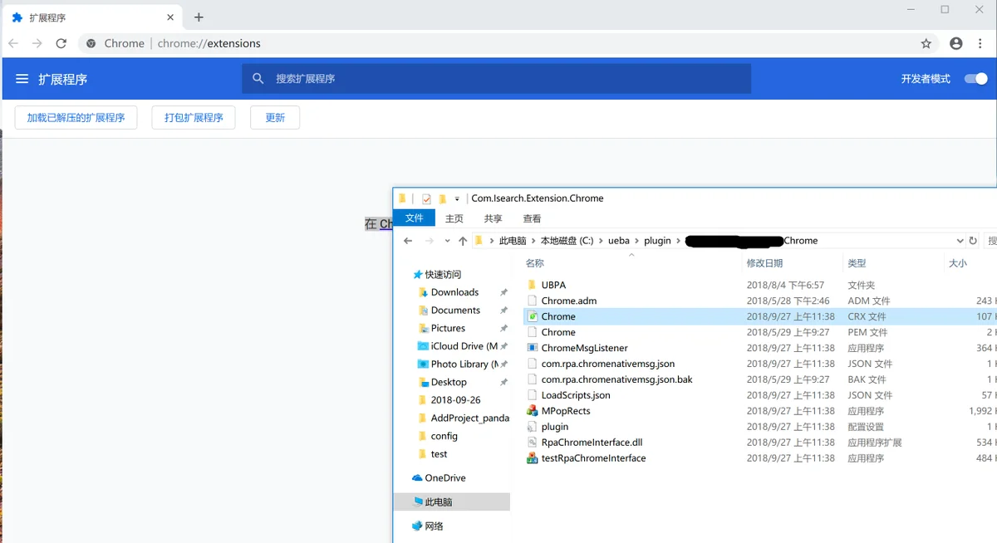Open the 共享 ribbon tab in Explorer
The height and width of the screenshot is (543, 997).
pos(494,218)
